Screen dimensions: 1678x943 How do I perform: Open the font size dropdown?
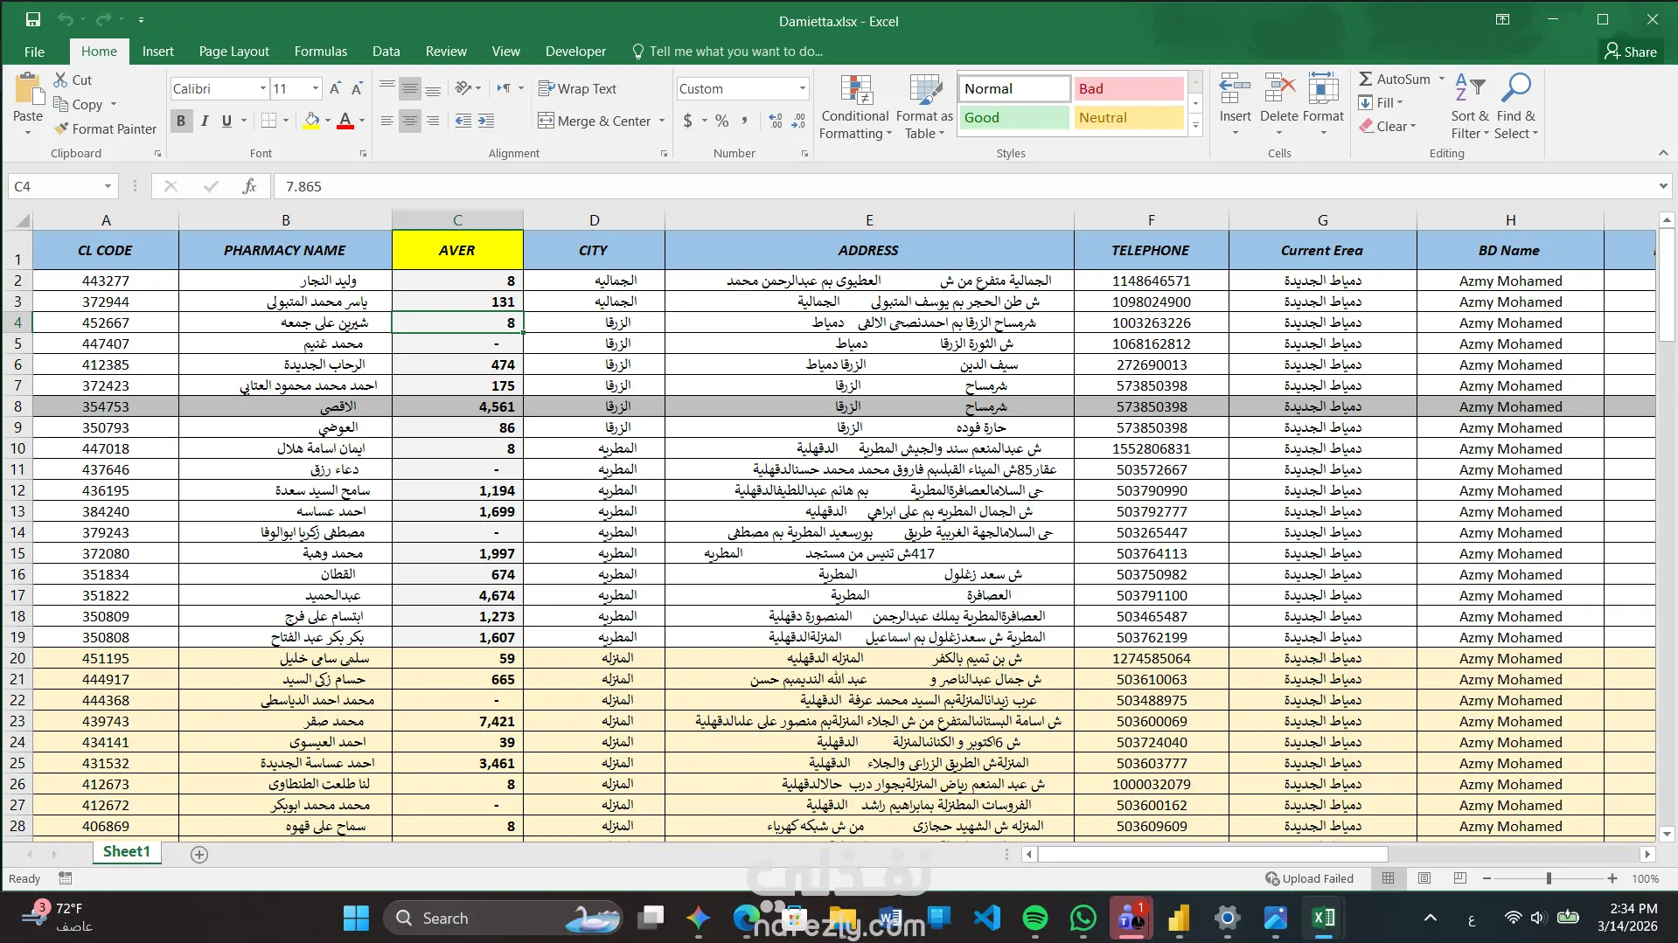pyautogui.click(x=316, y=88)
